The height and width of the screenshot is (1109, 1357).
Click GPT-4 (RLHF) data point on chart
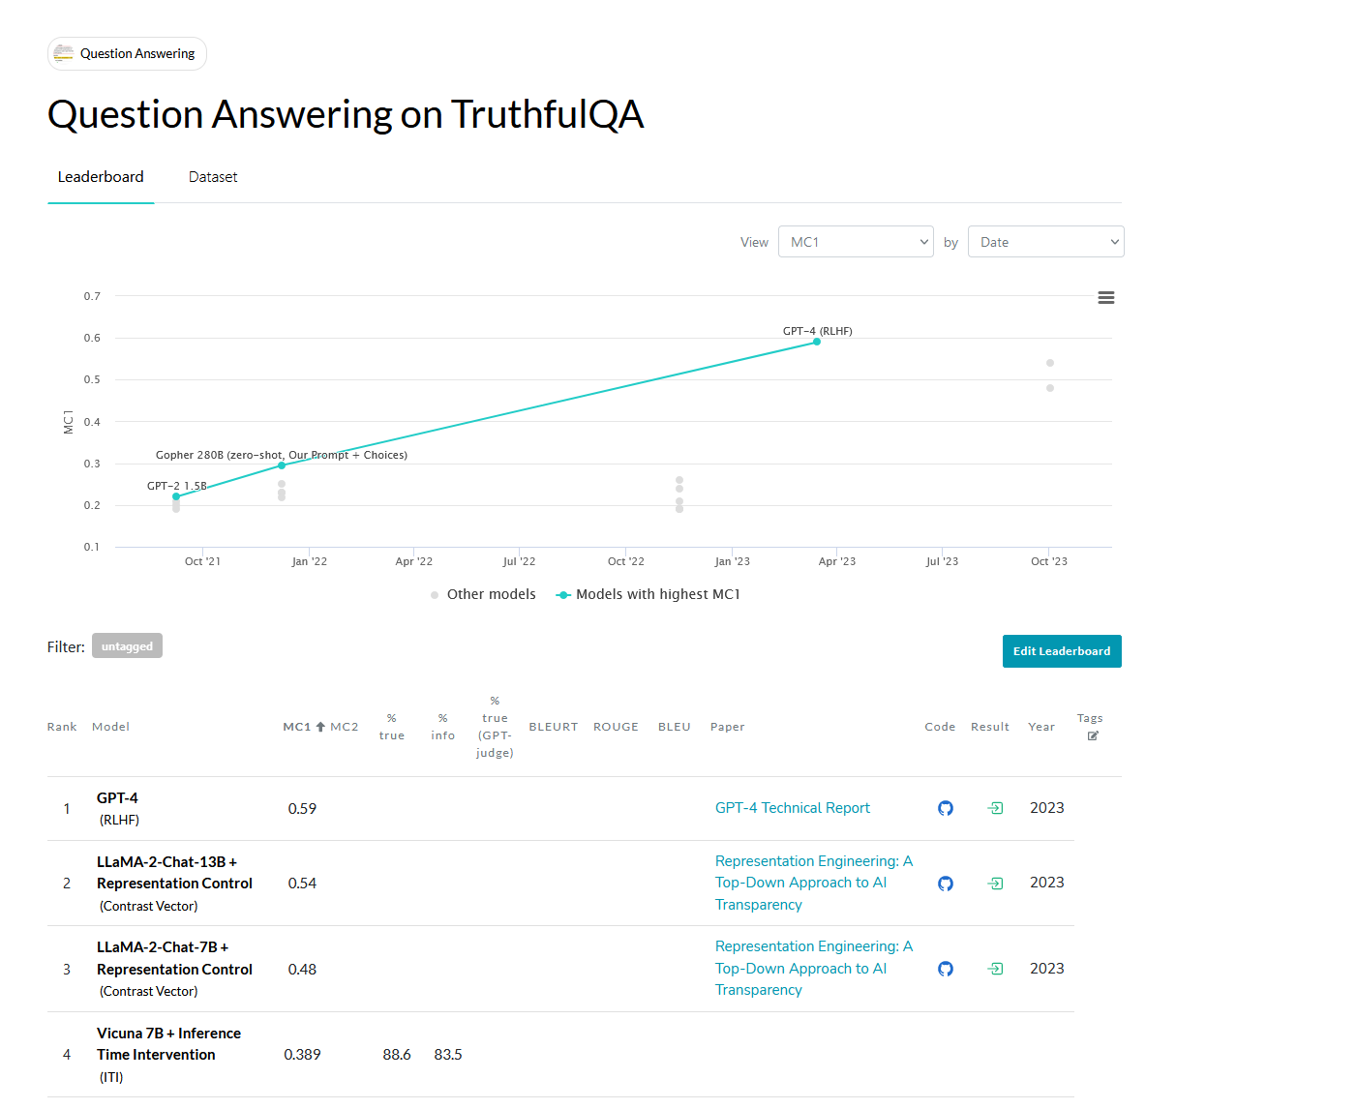(817, 342)
